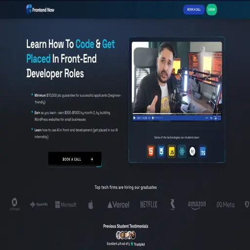Seek on the video progress bar
250x250 pixels.
pos(177,114)
